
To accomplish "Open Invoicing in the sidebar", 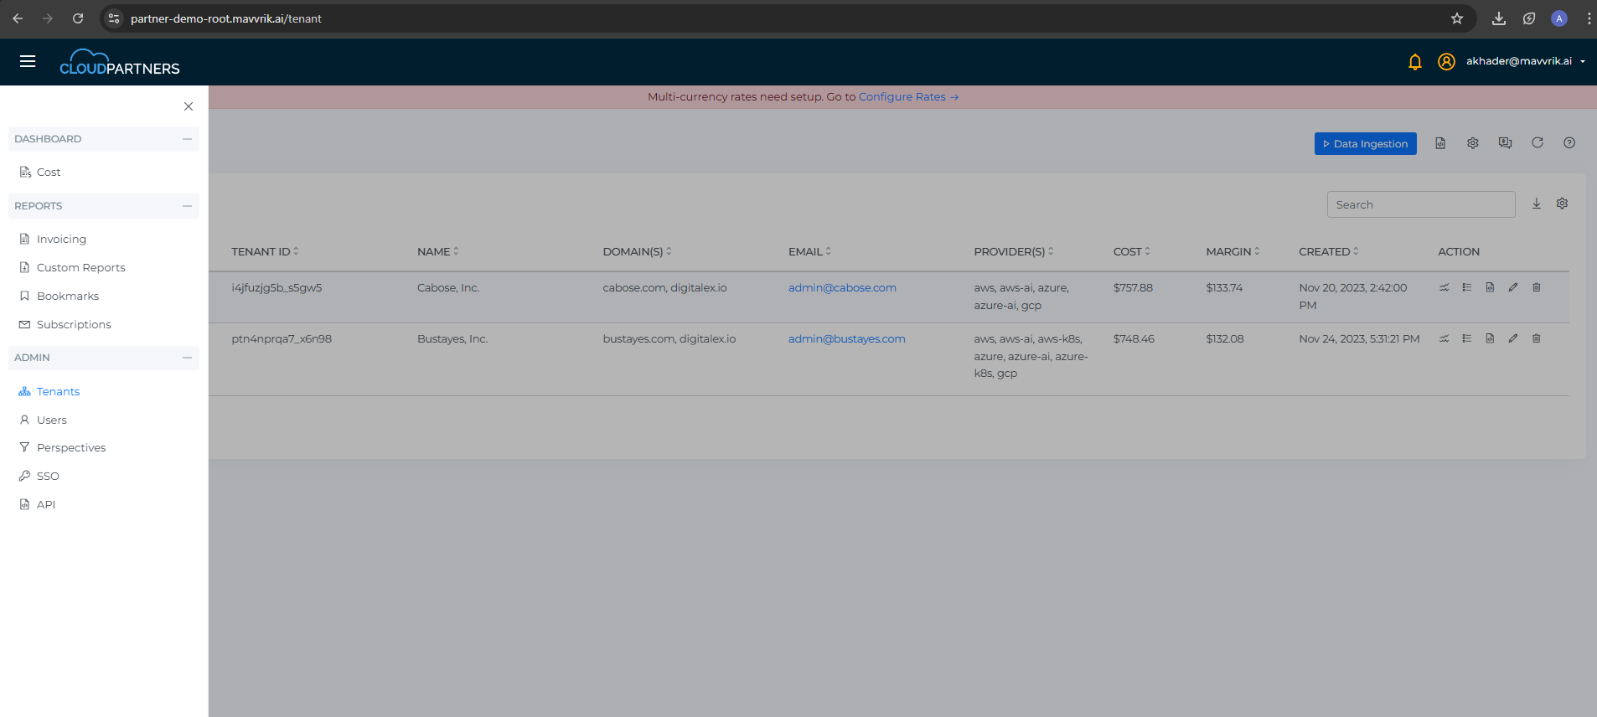I will pos(61,240).
